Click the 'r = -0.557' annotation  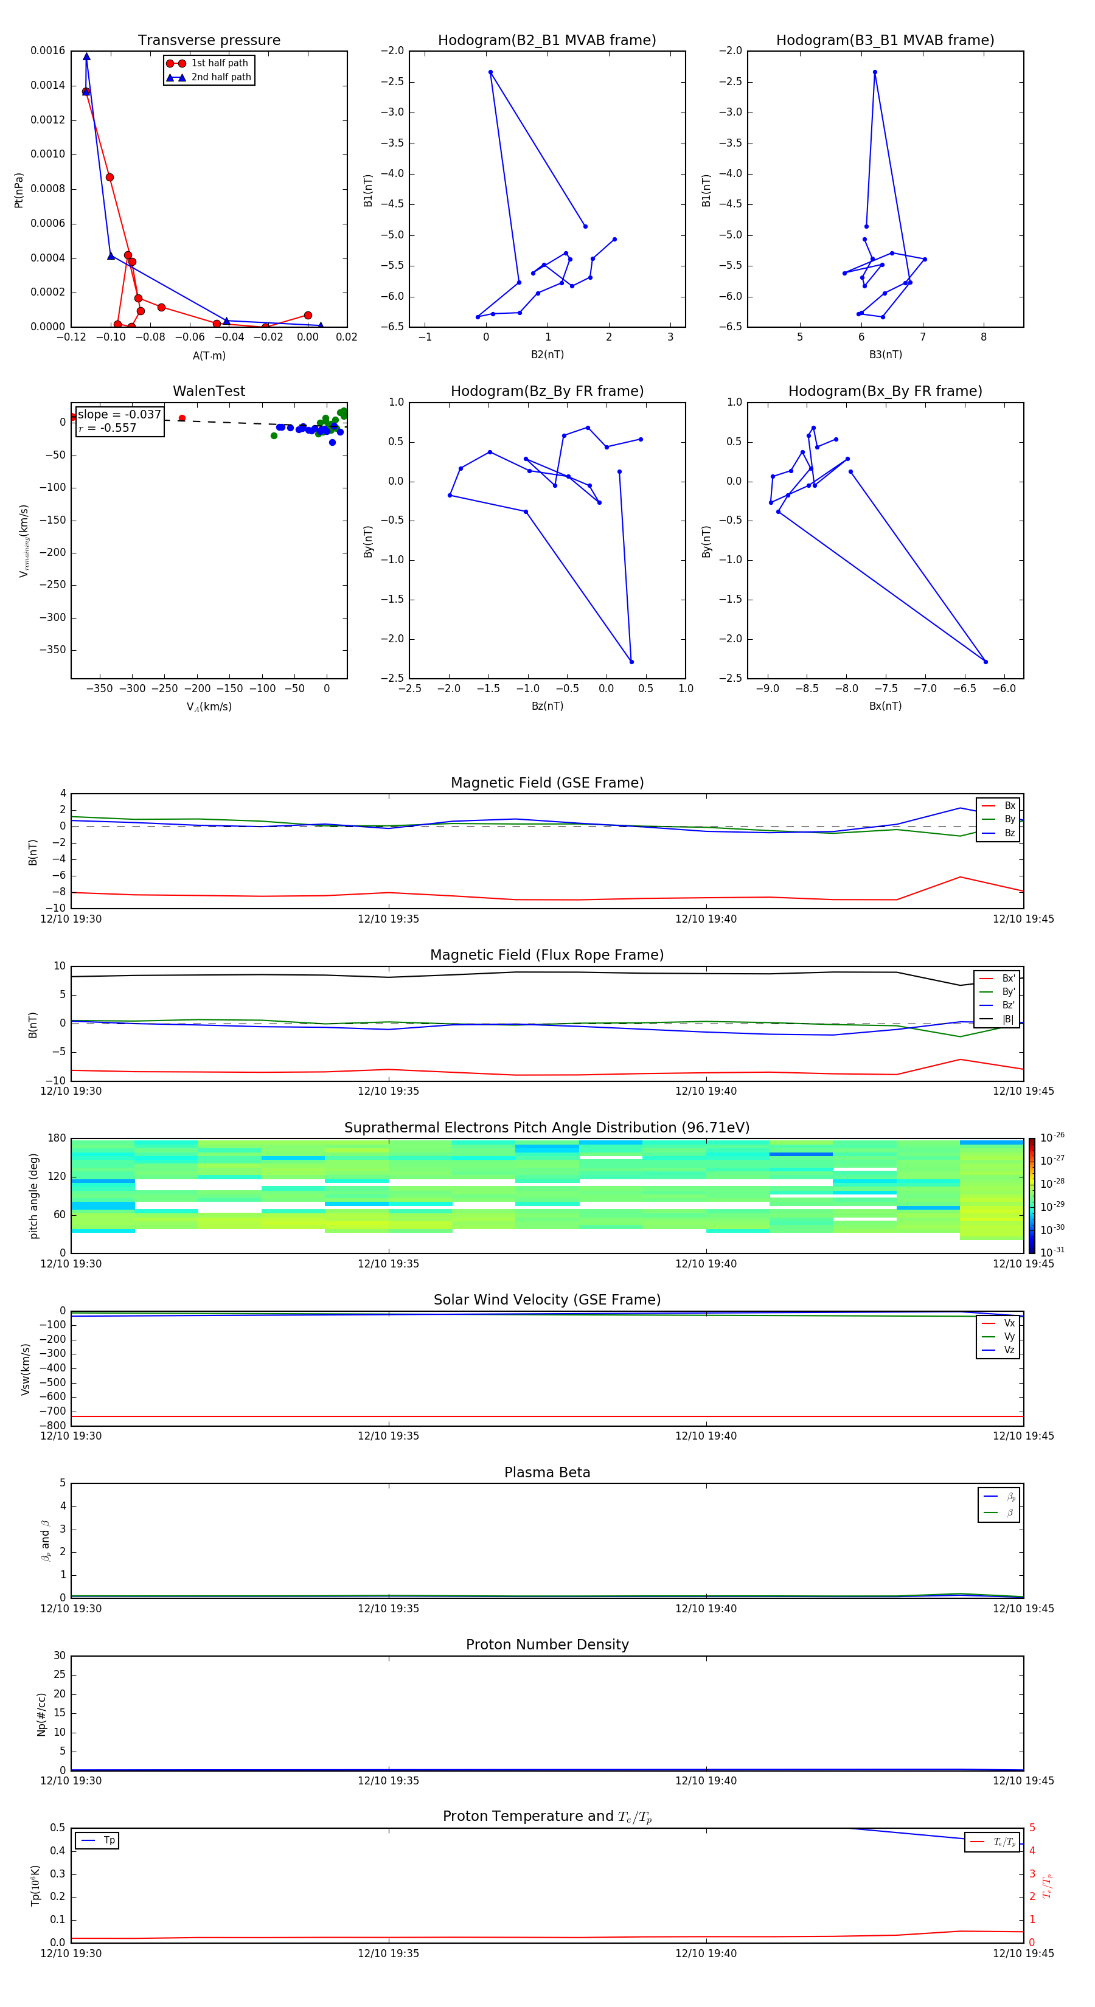[108, 428]
